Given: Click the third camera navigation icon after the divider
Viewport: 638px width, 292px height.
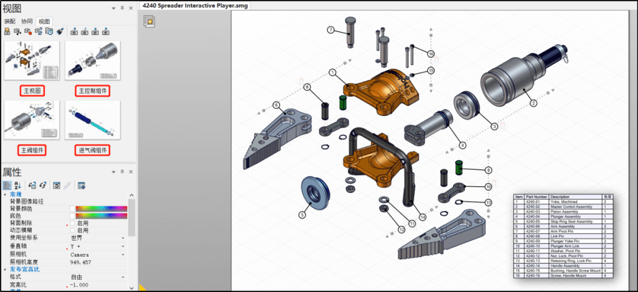Looking at the screenshot, I should [x=95, y=31].
